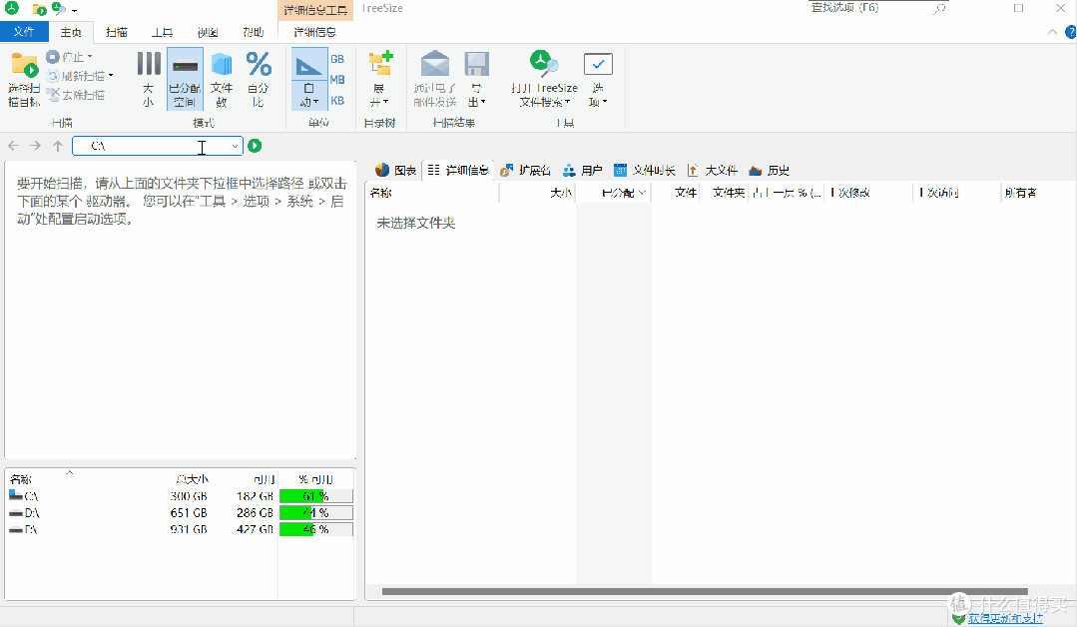Open the 文件时长 (File Age) view tab
The image size is (1077, 627).
click(644, 171)
